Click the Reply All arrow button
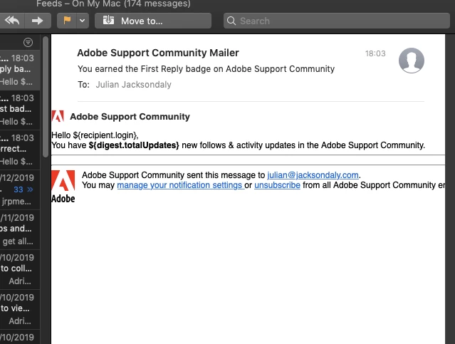Viewport: 455px width, 344px height. 12,21
